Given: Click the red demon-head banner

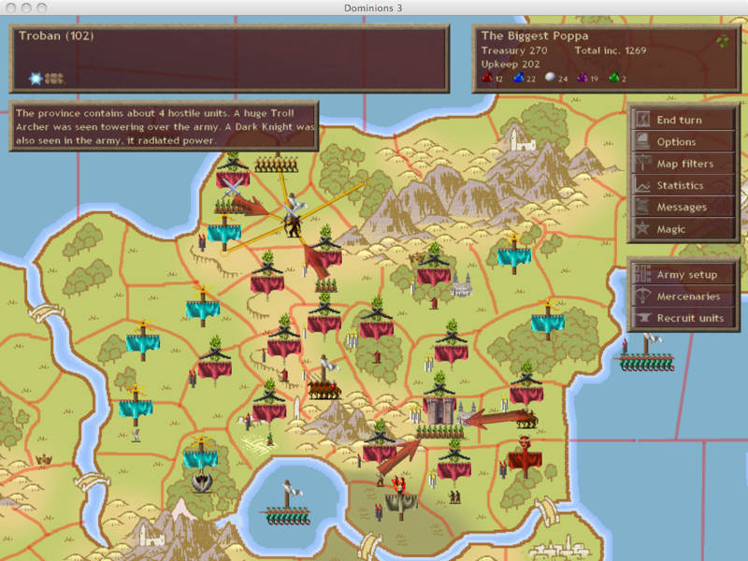Looking at the screenshot, I should pos(525,455).
